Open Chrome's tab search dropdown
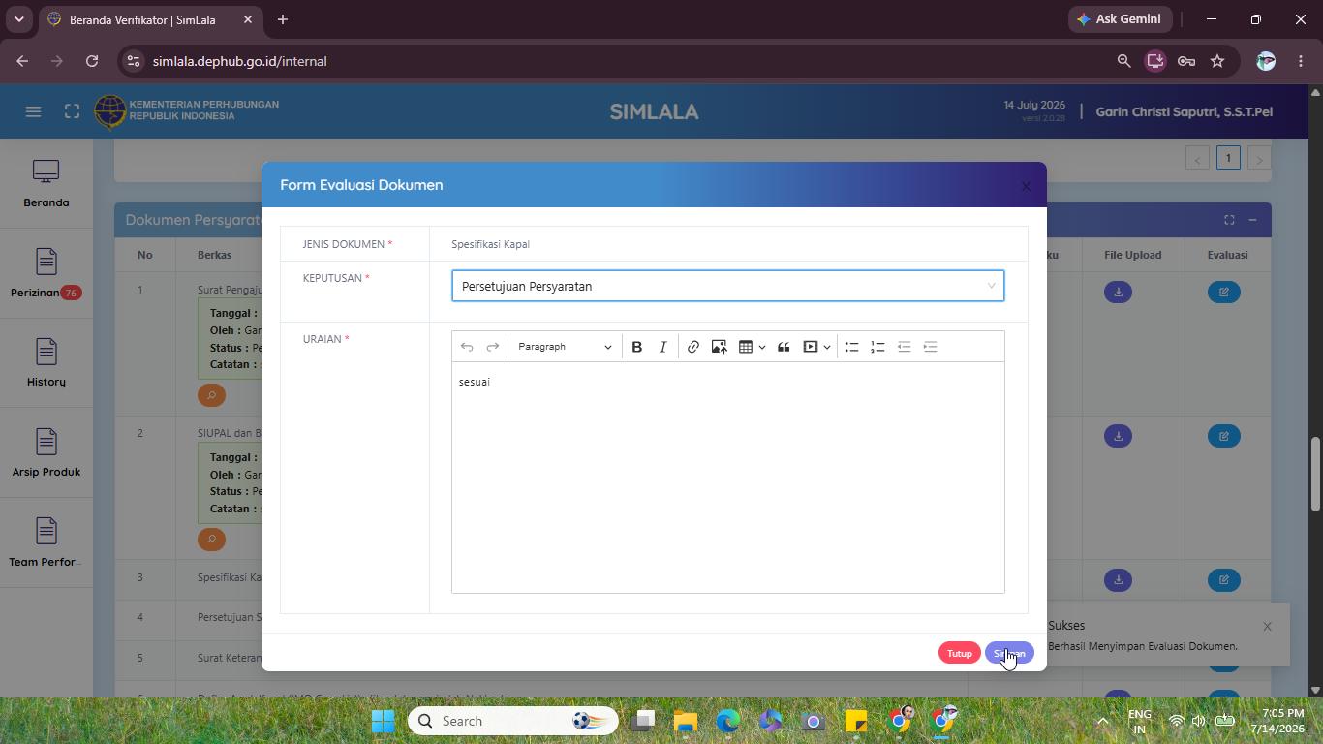The width and height of the screenshot is (1323, 744). 18,19
